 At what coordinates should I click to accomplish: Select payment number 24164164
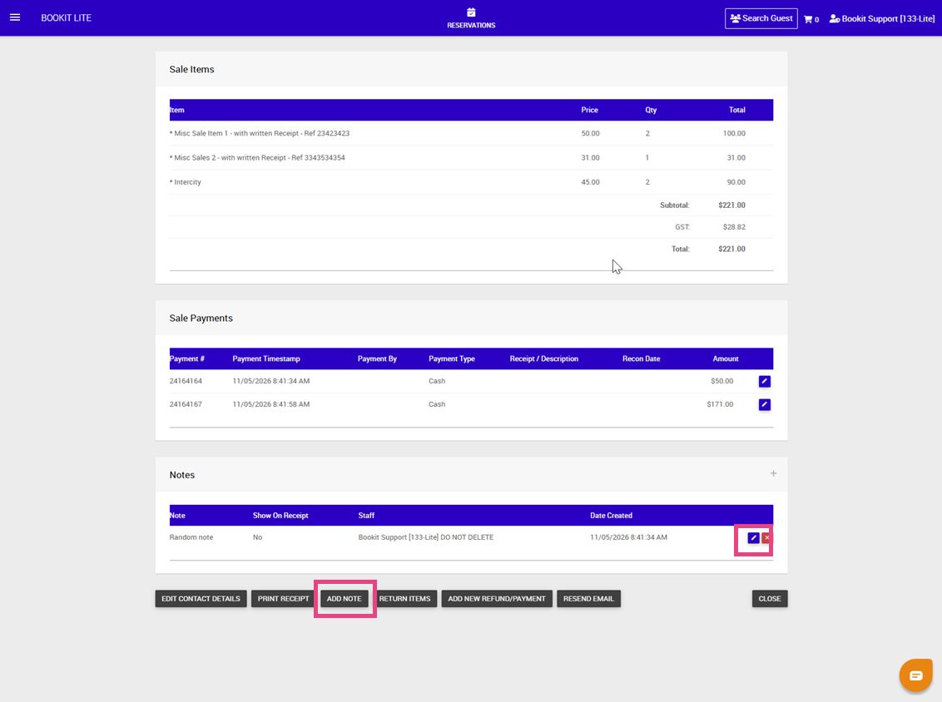pos(186,381)
